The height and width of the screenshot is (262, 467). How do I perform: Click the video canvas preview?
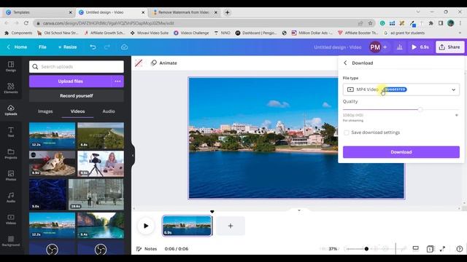click(296, 138)
